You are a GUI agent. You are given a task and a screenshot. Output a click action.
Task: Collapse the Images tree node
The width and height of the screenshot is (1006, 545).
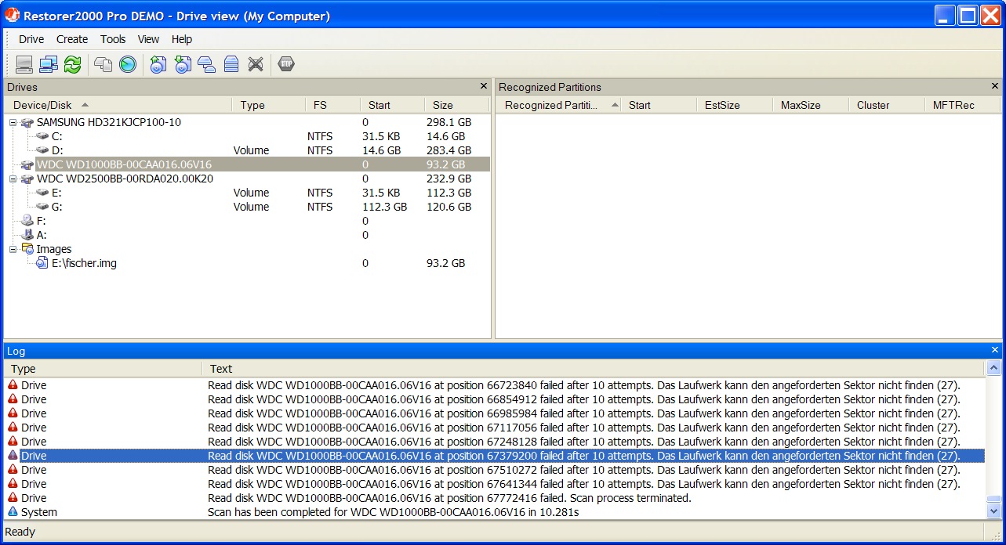[13, 249]
